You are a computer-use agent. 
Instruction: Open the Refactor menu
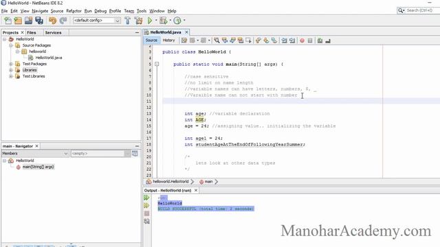click(x=74, y=11)
